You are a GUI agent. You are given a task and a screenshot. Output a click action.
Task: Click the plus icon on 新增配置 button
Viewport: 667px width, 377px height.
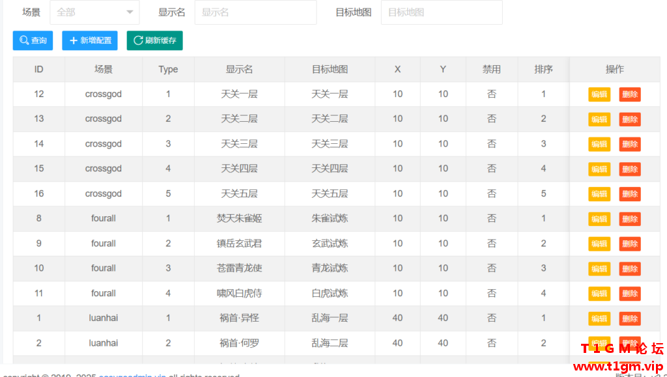coord(74,40)
